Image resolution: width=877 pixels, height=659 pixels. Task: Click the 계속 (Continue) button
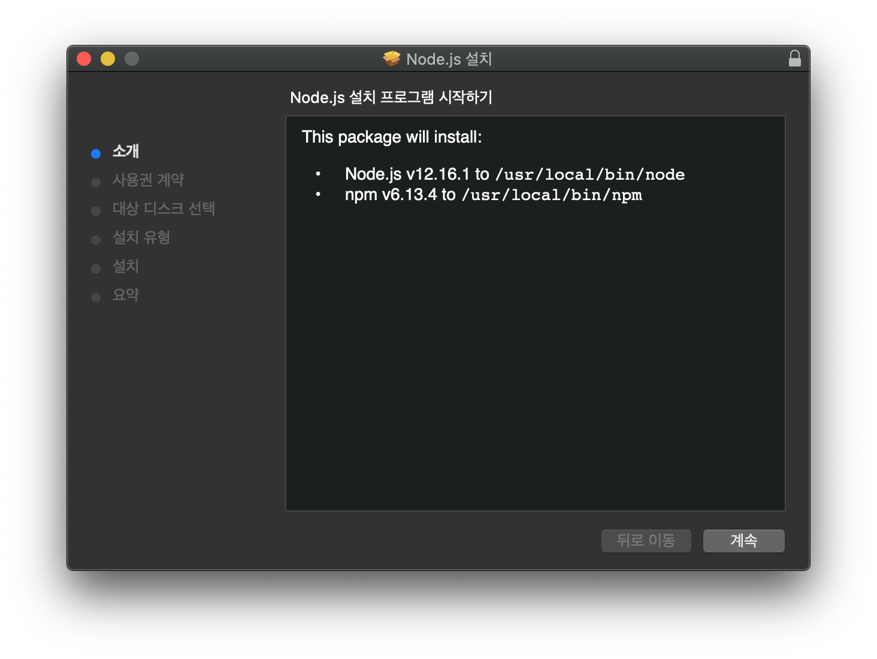[x=743, y=540]
